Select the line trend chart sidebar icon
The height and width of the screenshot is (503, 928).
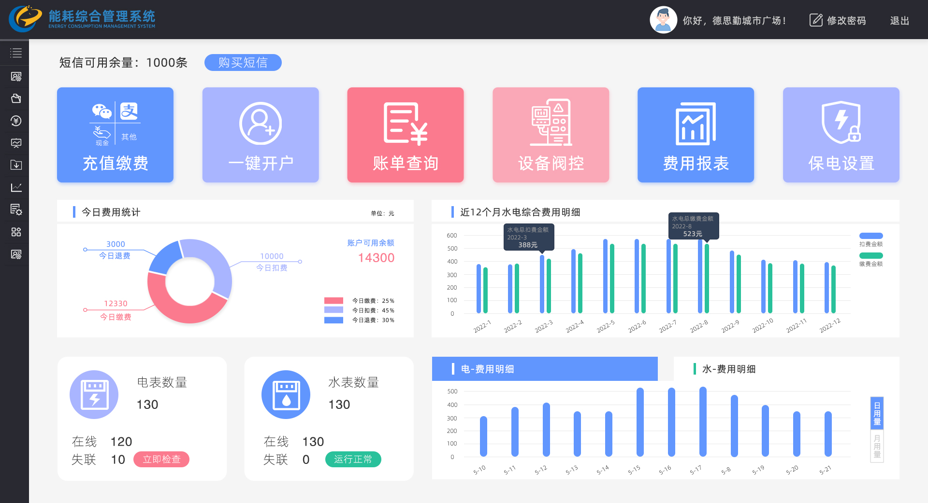click(x=16, y=187)
